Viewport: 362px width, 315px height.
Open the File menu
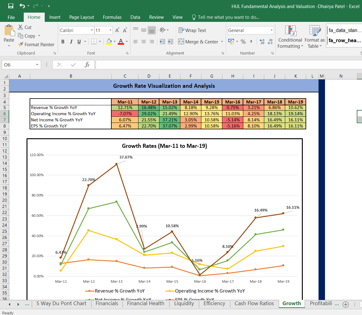[11, 17]
